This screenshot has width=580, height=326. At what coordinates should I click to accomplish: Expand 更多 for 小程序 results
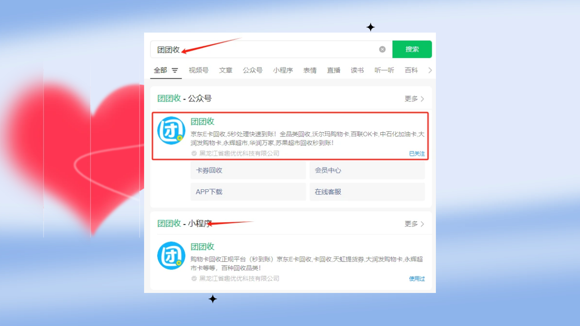(x=414, y=224)
